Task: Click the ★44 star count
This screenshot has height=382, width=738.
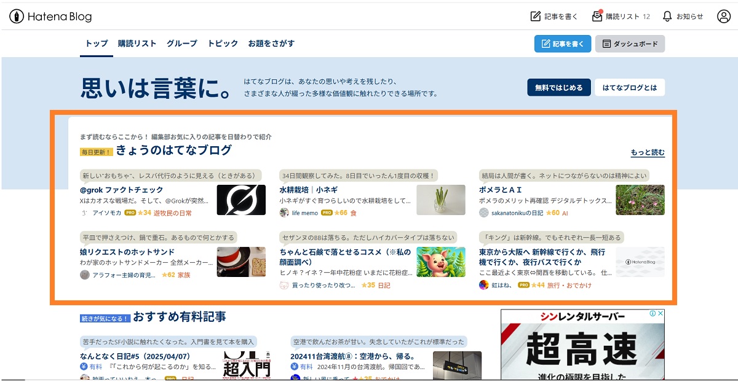Action: click(x=538, y=286)
